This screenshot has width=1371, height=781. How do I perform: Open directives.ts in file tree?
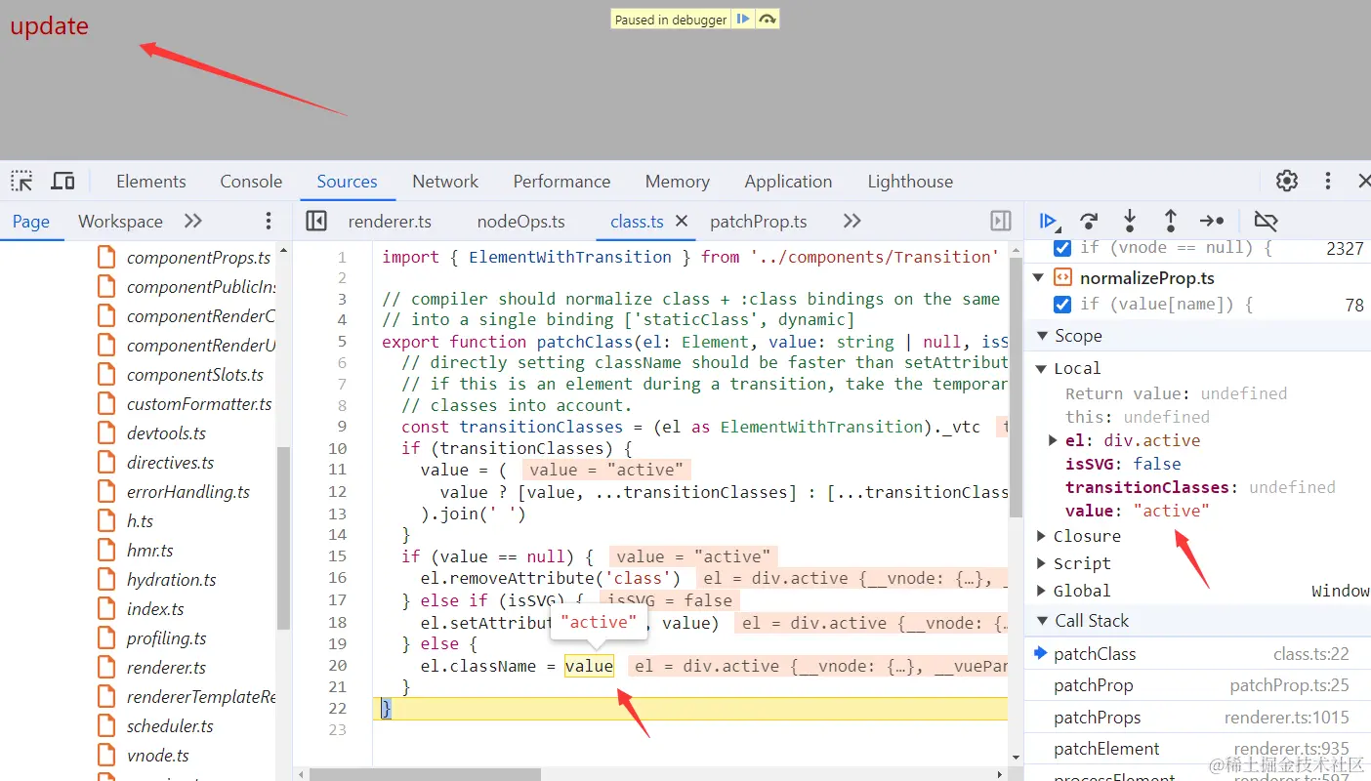point(170,463)
